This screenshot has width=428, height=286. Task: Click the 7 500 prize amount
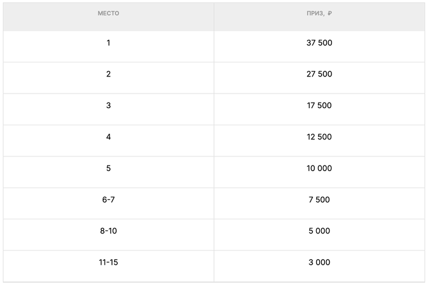[319, 200]
